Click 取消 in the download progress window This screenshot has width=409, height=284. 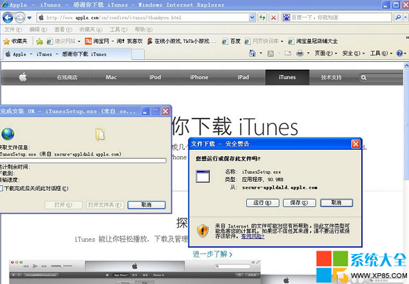pyautogui.click(x=147, y=205)
